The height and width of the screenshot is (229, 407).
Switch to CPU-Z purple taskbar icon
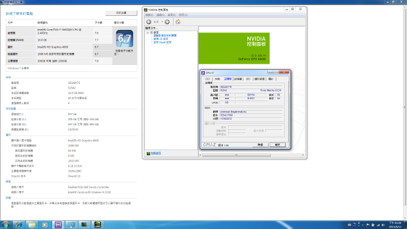tap(58, 225)
